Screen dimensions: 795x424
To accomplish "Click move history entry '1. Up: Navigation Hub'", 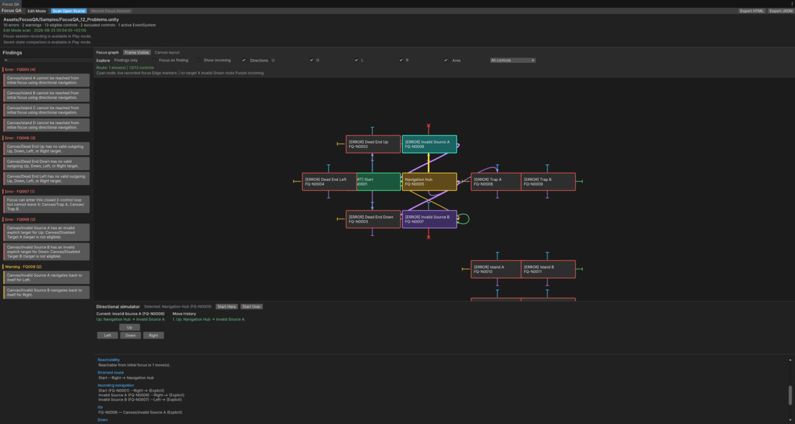I will [209, 319].
